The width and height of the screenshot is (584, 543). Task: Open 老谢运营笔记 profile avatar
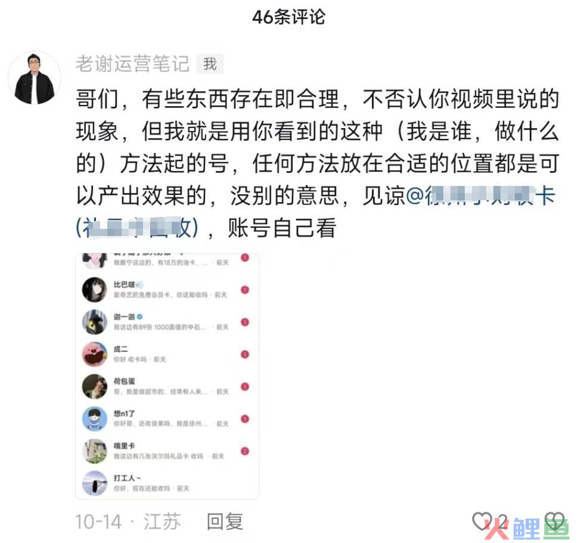click(35, 78)
